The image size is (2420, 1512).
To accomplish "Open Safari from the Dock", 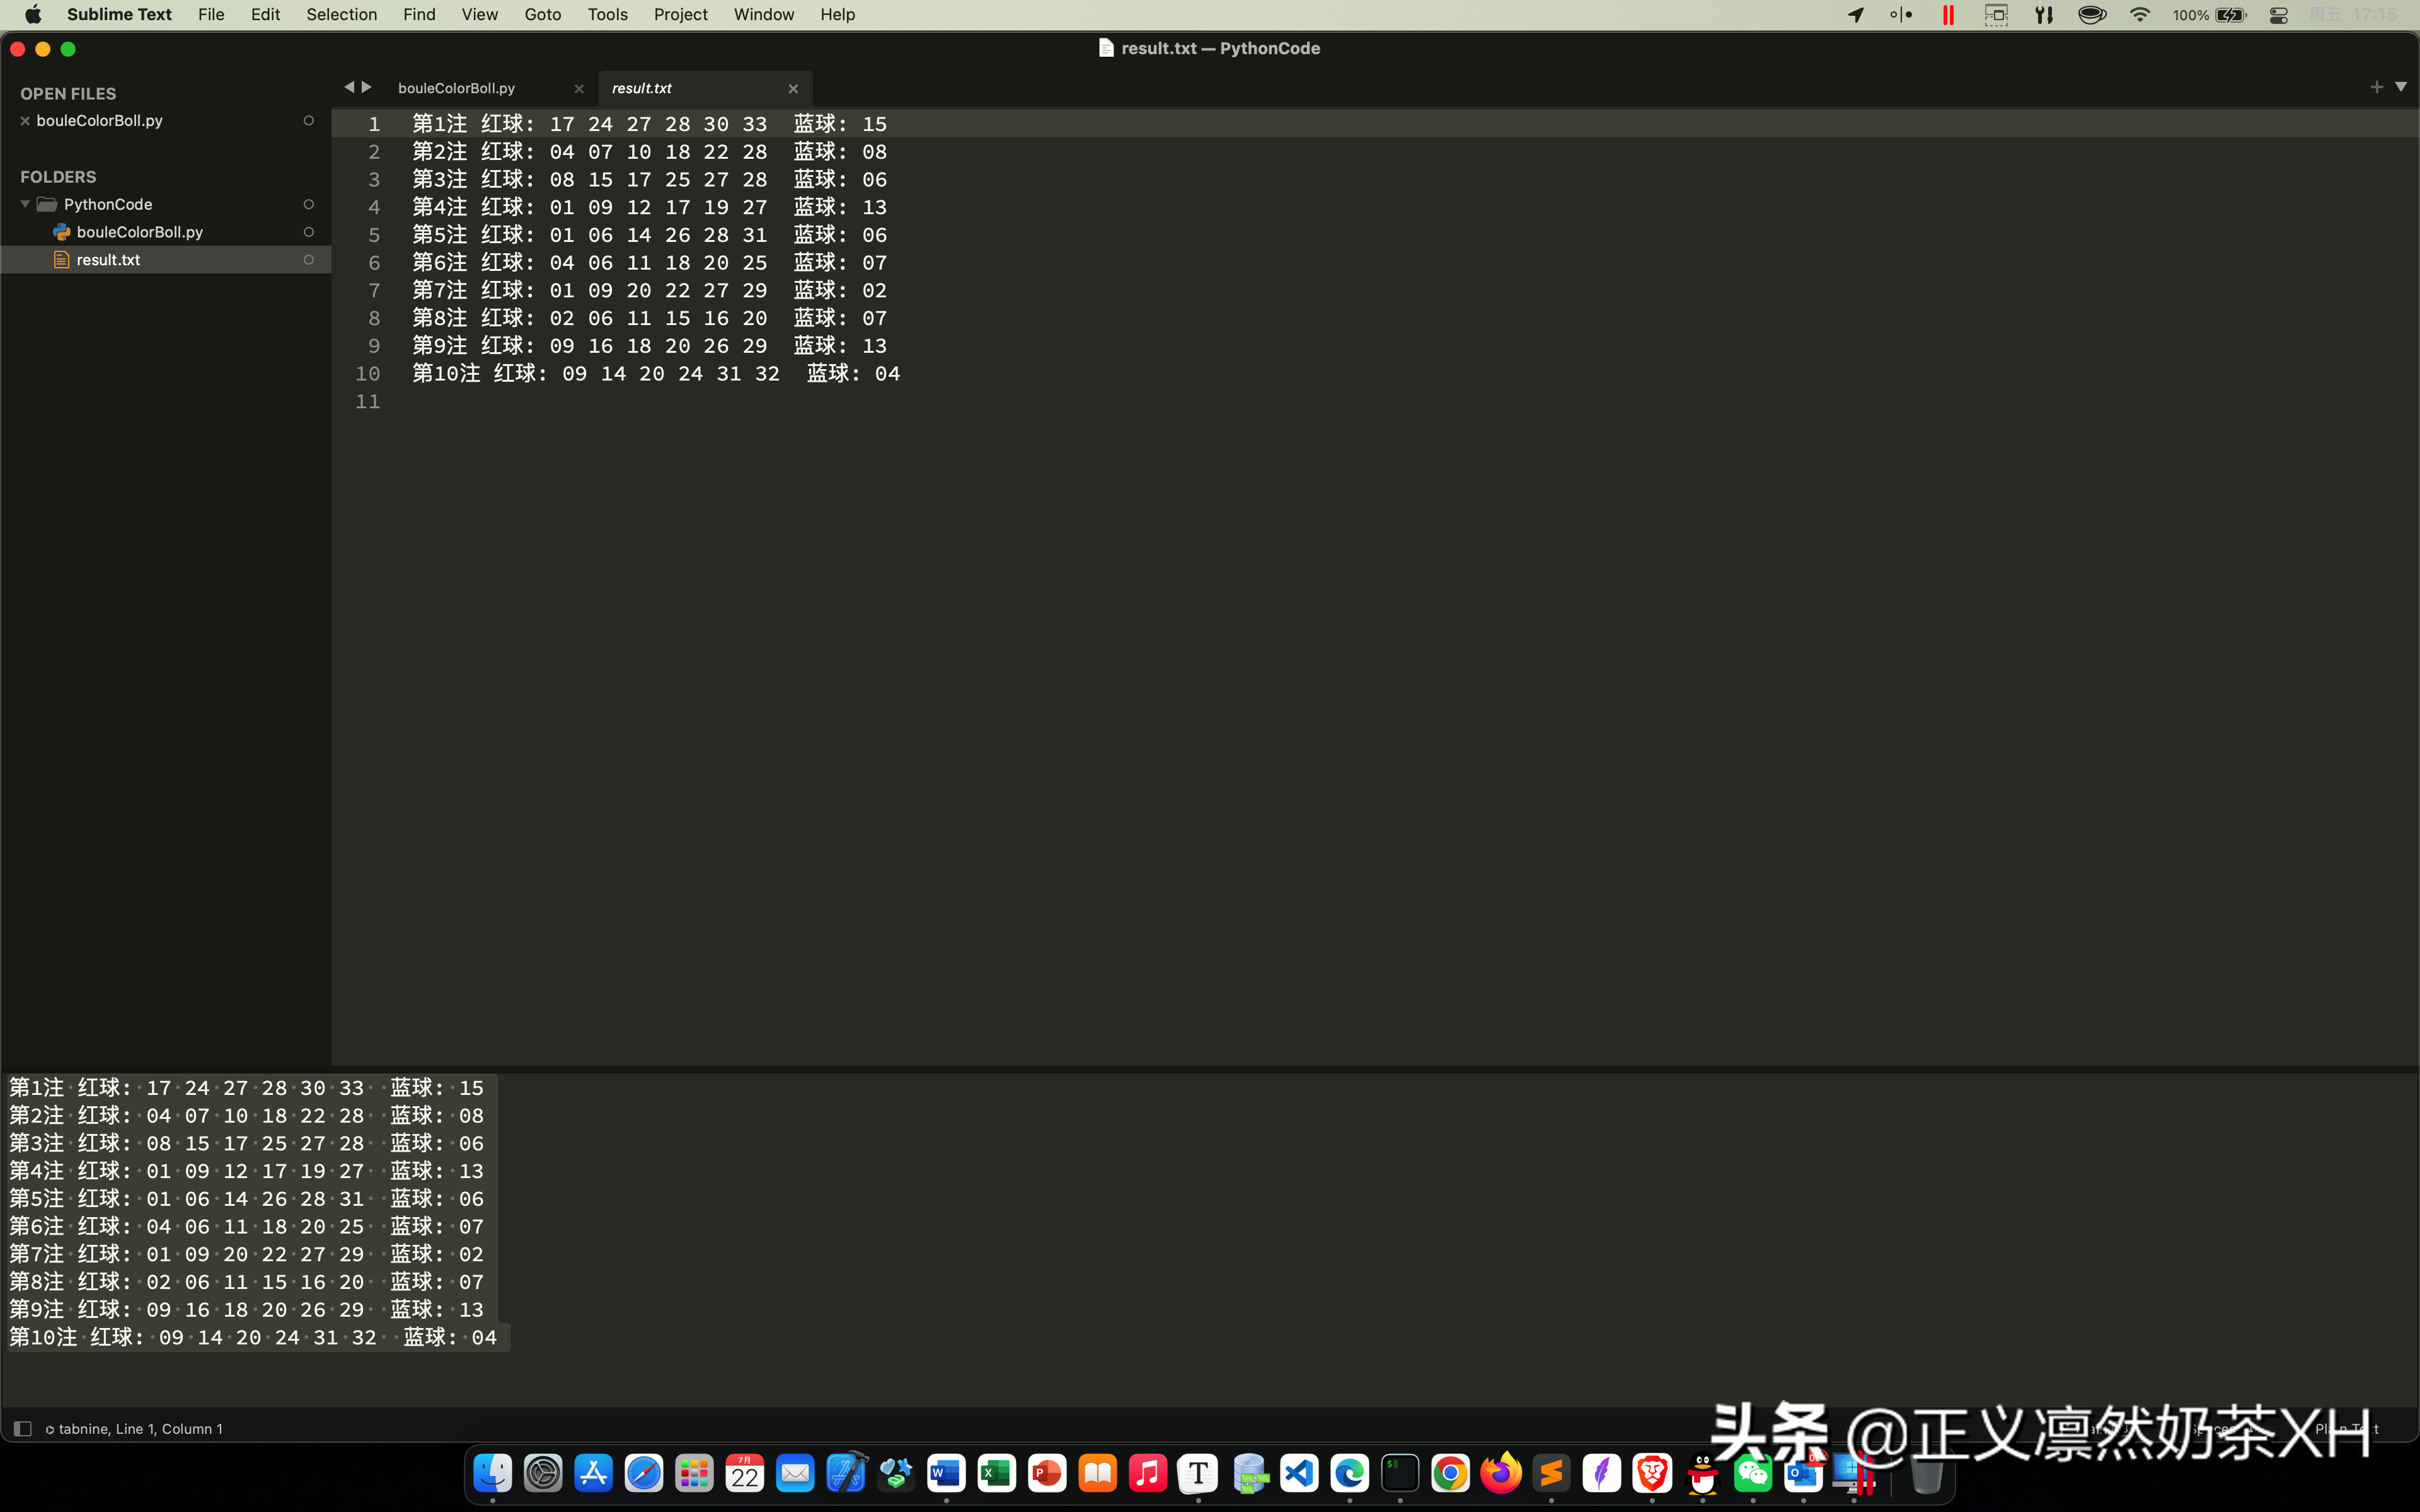I will (x=644, y=1472).
